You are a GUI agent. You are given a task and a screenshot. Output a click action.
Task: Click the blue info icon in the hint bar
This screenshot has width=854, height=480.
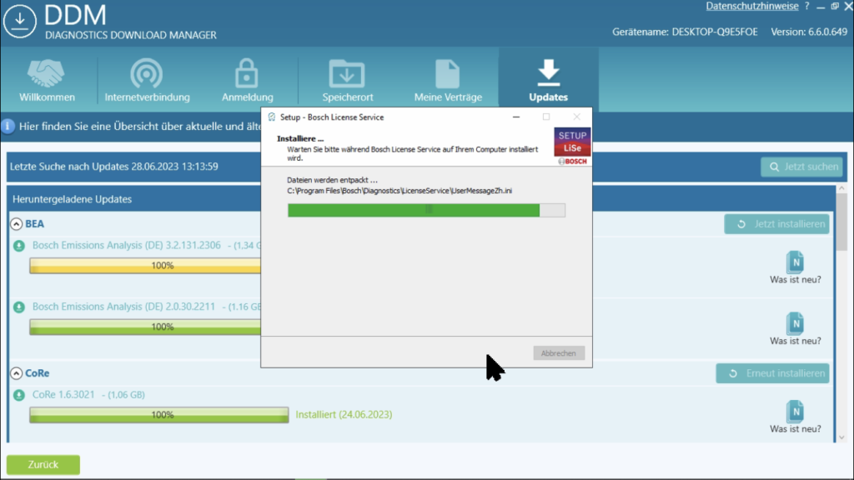(8, 127)
